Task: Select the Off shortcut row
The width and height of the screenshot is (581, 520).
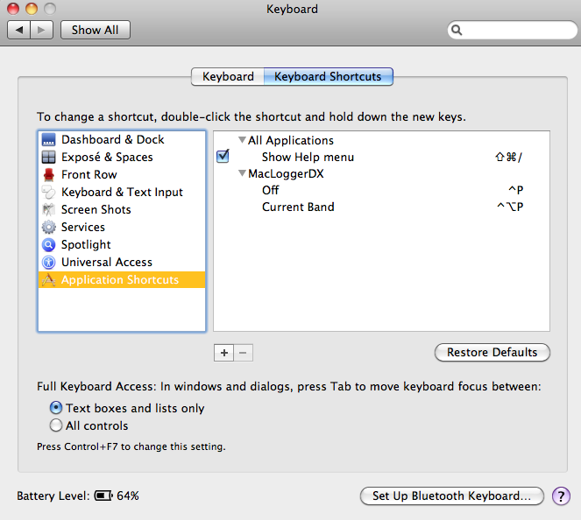Action: click(381, 190)
